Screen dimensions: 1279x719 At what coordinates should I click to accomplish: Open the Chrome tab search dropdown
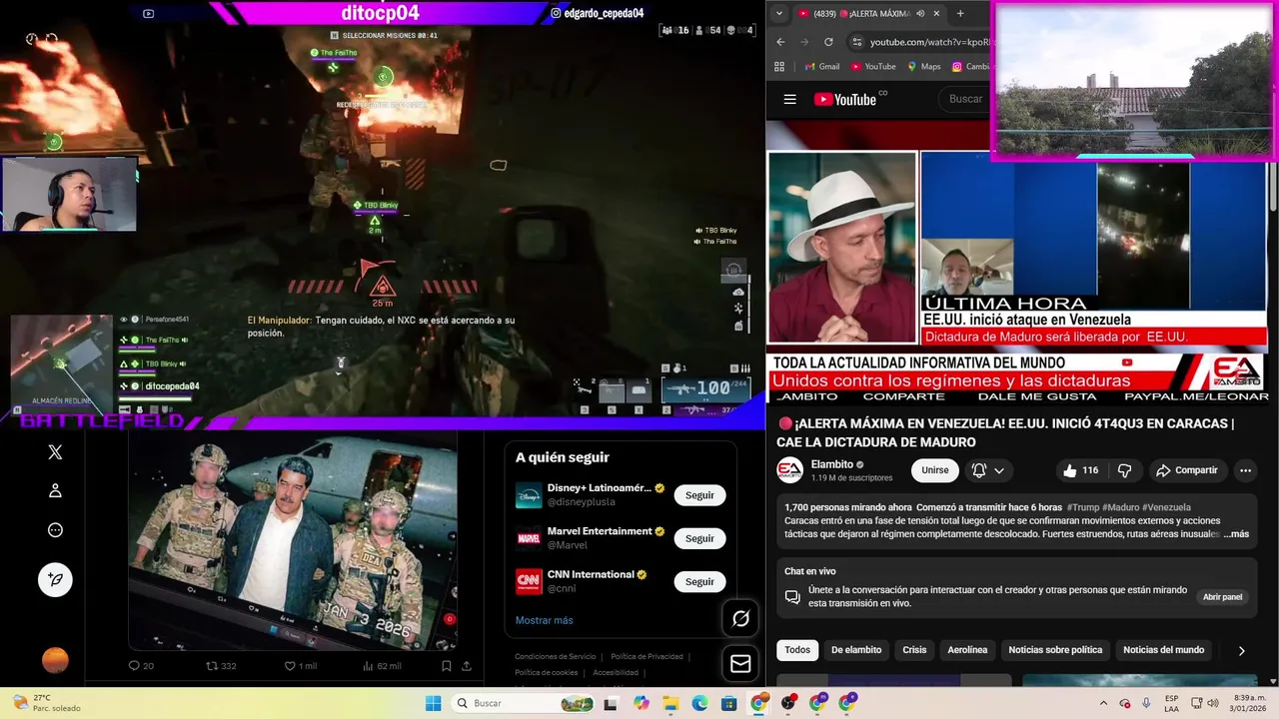[779, 14]
